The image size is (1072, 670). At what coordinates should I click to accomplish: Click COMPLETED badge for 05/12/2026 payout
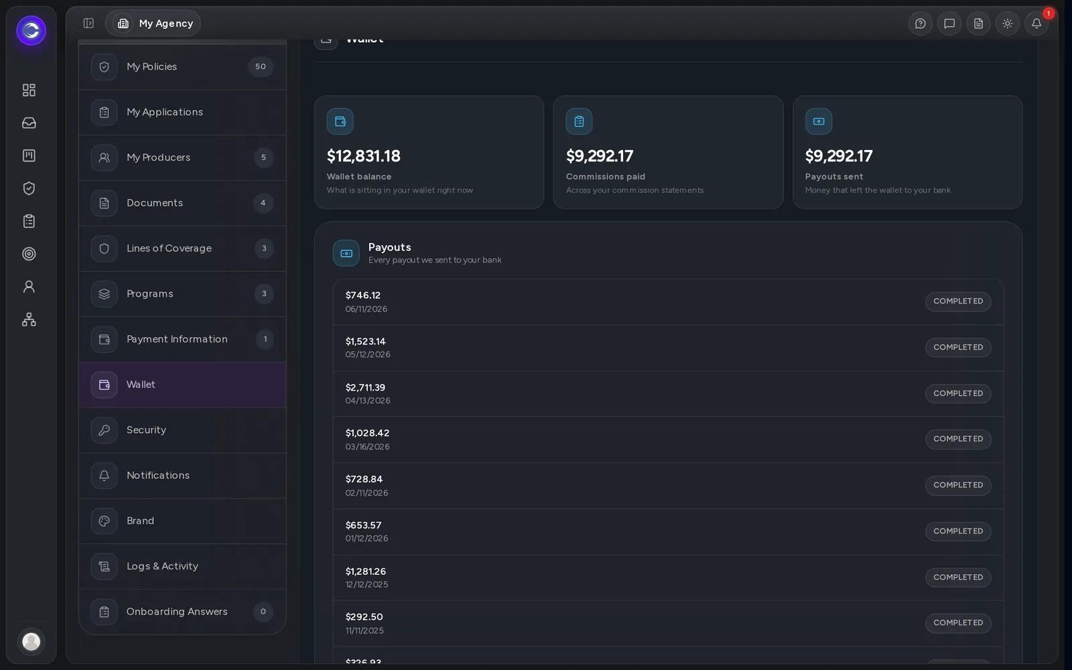click(x=958, y=348)
